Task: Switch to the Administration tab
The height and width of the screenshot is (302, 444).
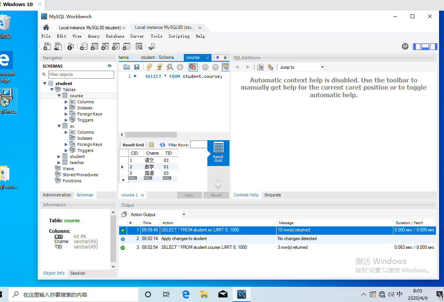Action: (57, 195)
